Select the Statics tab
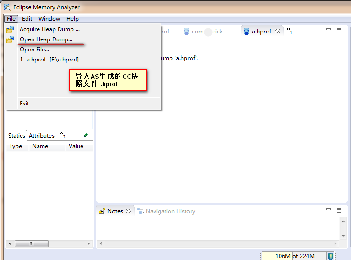This screenshot has width=351, height=260. [16, 135]
